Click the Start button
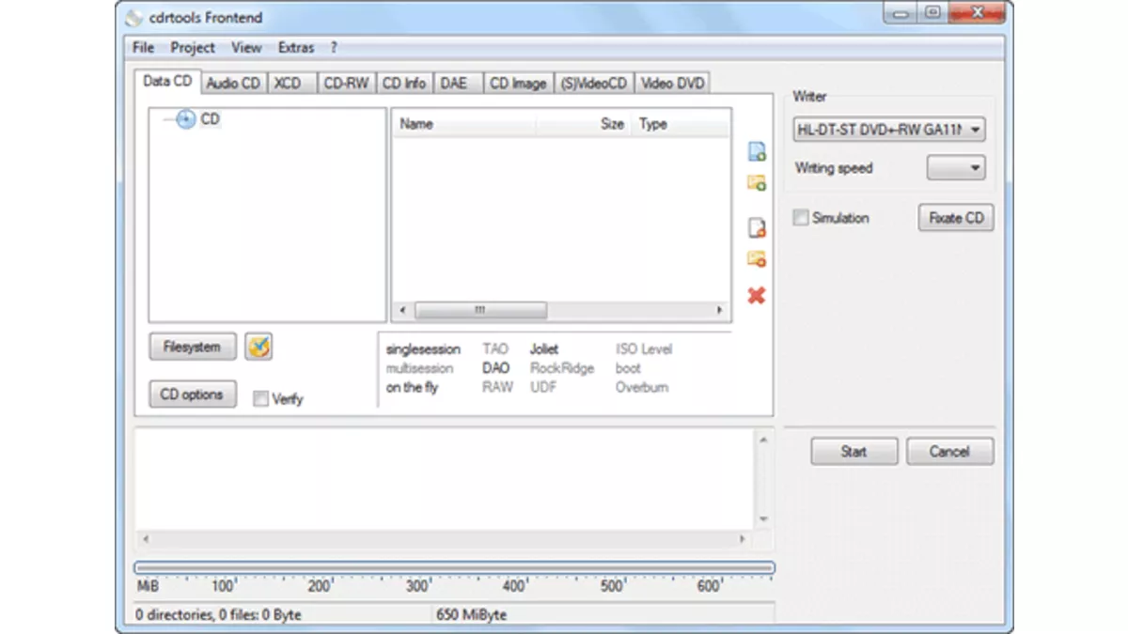This screenshot has height=634, width=1128. coord(854,451)
